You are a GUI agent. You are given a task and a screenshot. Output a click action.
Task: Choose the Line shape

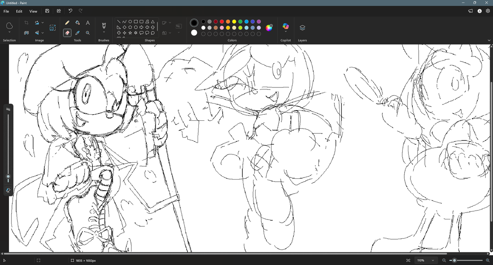119,22
